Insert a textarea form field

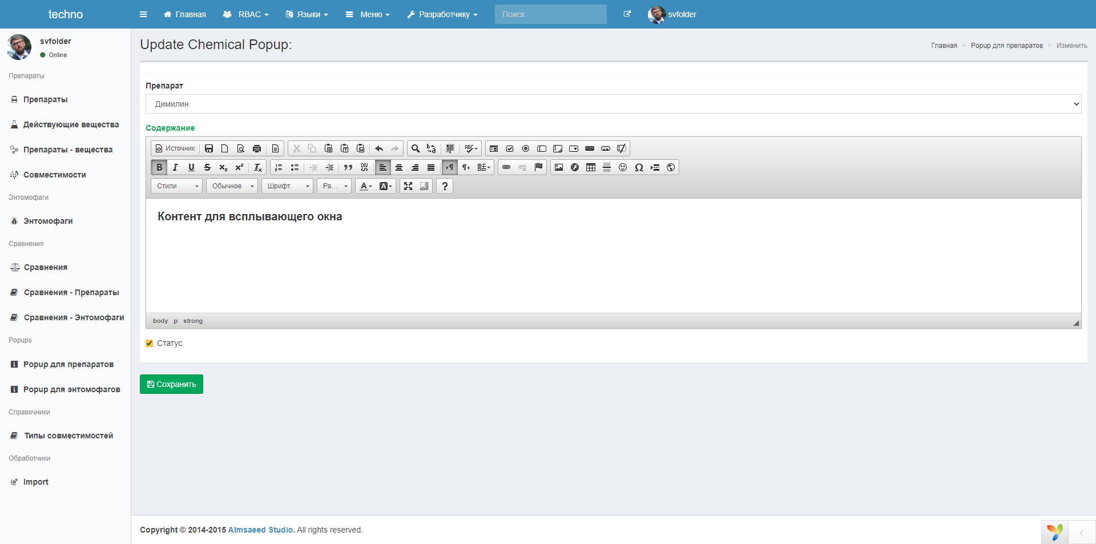(x=558, y=148)
